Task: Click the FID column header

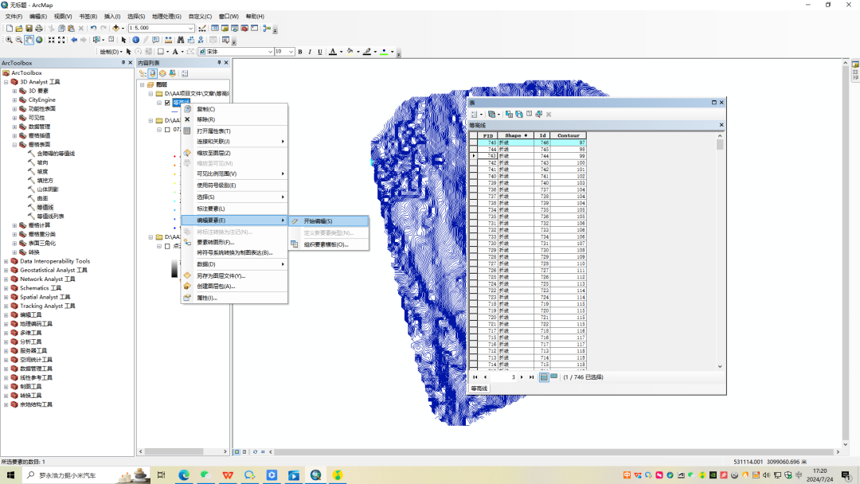Action: [487, 135]
